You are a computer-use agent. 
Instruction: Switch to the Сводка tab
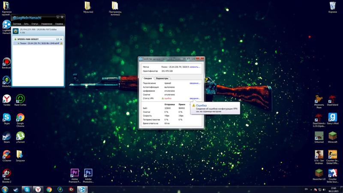click(x=147, y=78)
